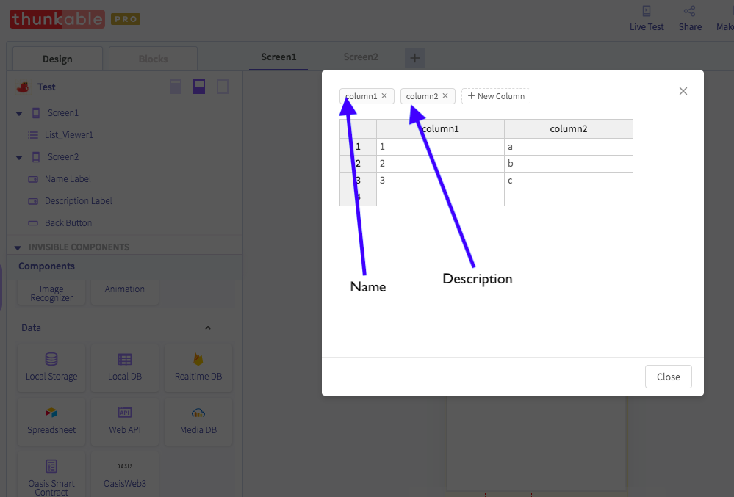Open the Screen2 tab
This screenshot has height=497, width=734.
361,57
